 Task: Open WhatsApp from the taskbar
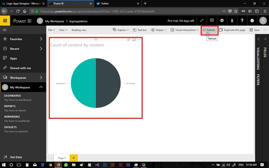[x=66, y=165]
